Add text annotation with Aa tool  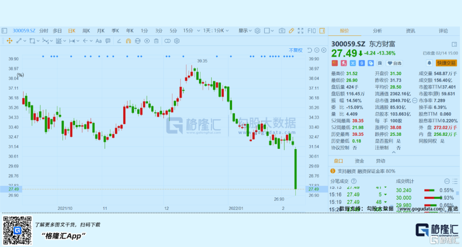(x=98, y=41)
